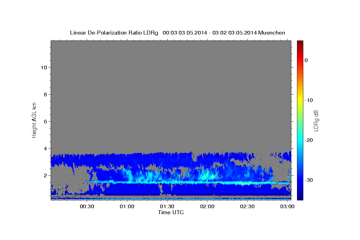Click the colorbar label -10
The width and height of the screenshot is (360, 240).
pos(309,100)
